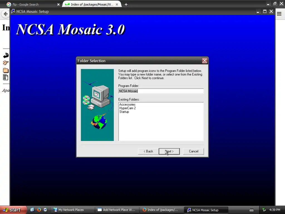Click Next to continue setup
Viewport: 285px width, 214px height.
pyautogui.click(x=169, y=151)
